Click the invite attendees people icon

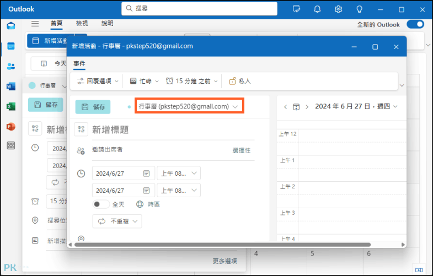(81, 150)
